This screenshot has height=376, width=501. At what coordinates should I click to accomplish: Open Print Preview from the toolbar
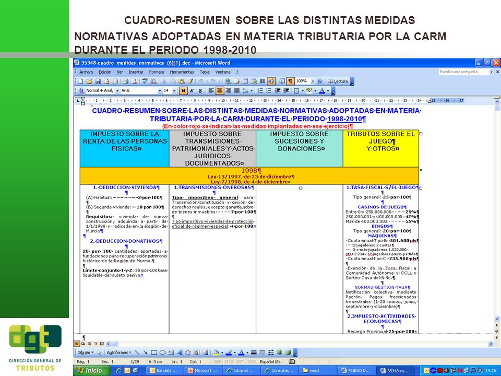(135, 81)
